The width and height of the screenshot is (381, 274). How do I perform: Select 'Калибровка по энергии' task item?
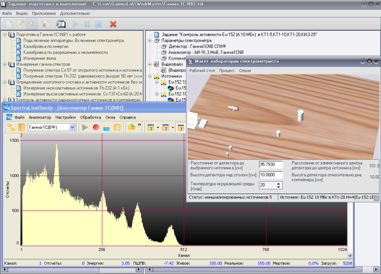[x=46, y=46]
